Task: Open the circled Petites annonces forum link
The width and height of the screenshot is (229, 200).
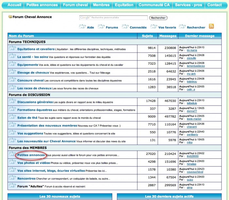Action: pos(31,155)
